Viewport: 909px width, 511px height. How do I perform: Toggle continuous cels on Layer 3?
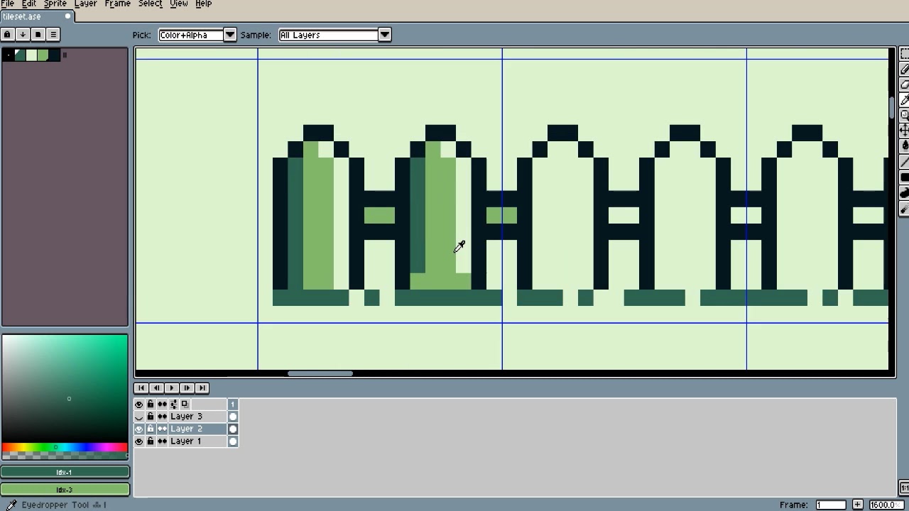click(x=162, y=417)
